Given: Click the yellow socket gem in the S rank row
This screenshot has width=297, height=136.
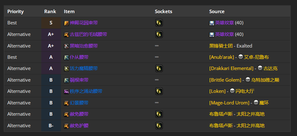Looking at the screenshot, I should [x=159, y=23].
